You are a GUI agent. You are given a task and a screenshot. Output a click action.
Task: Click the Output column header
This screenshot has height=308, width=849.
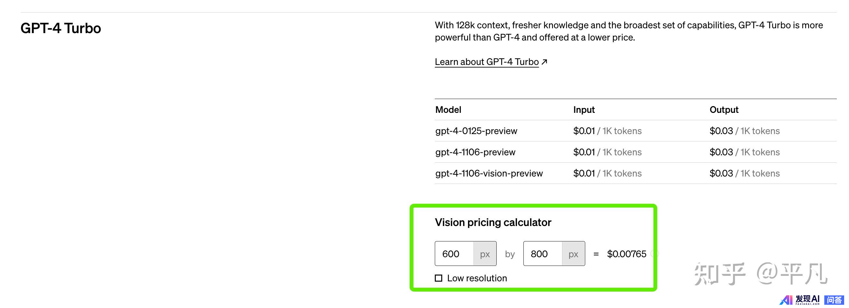click(x=724, y=110)
